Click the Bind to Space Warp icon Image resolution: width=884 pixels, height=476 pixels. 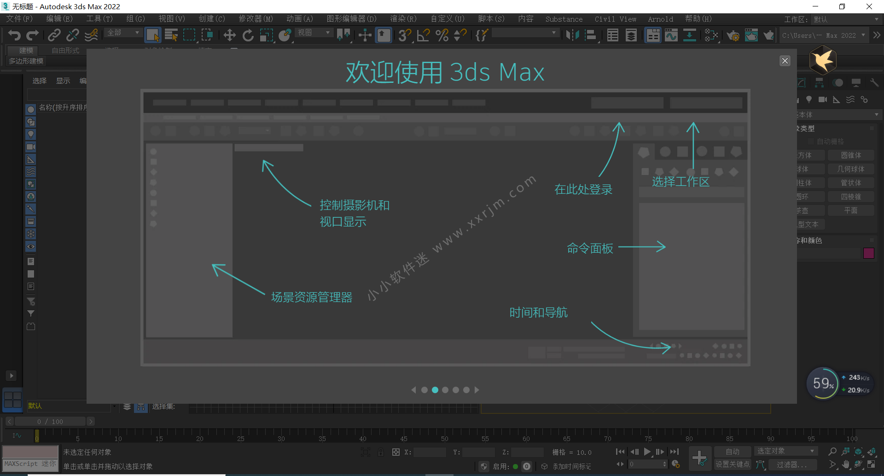tap(91, 35)
